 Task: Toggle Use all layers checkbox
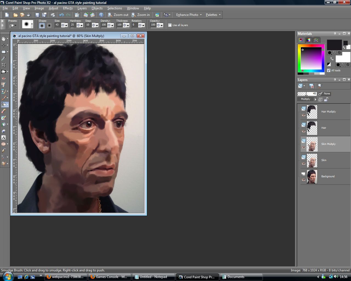[170, 25]
